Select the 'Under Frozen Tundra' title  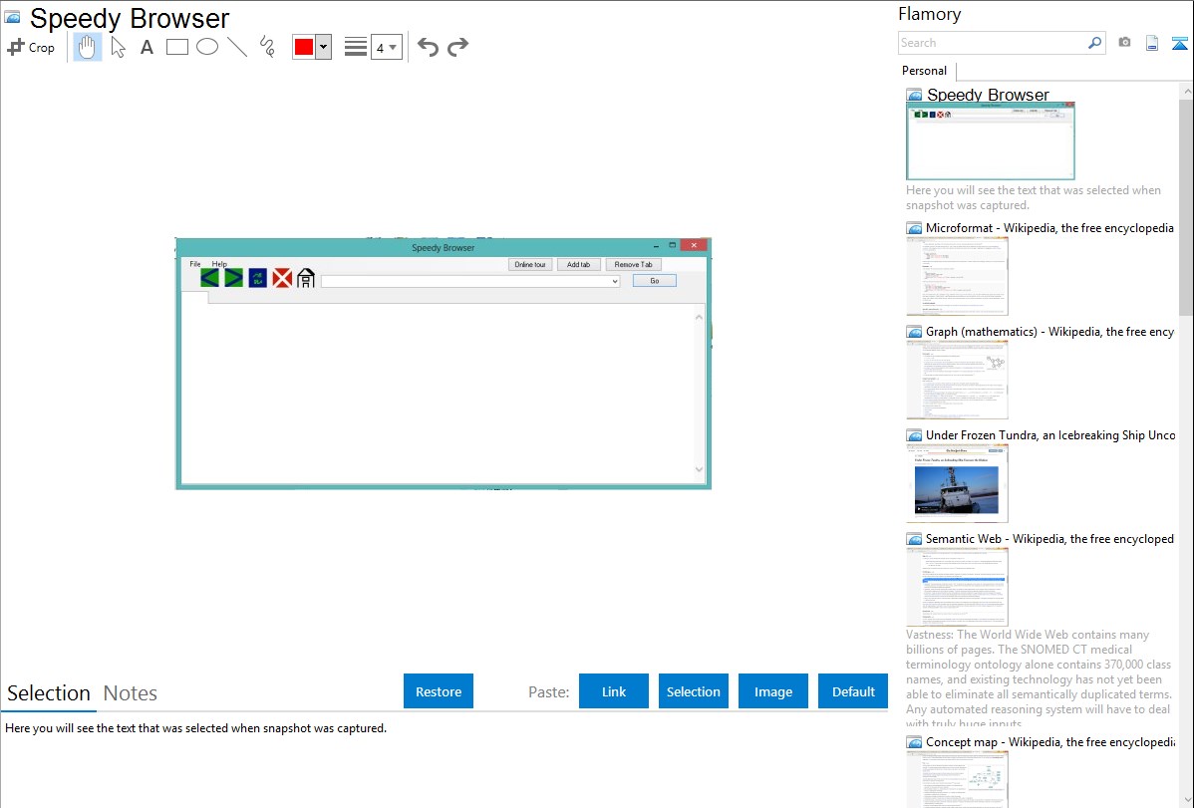1050,434
